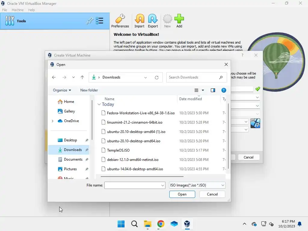Open the Tools list menu icon
Image resolution: width=308 pixels, height=231 pixels.
click(100, 21)
